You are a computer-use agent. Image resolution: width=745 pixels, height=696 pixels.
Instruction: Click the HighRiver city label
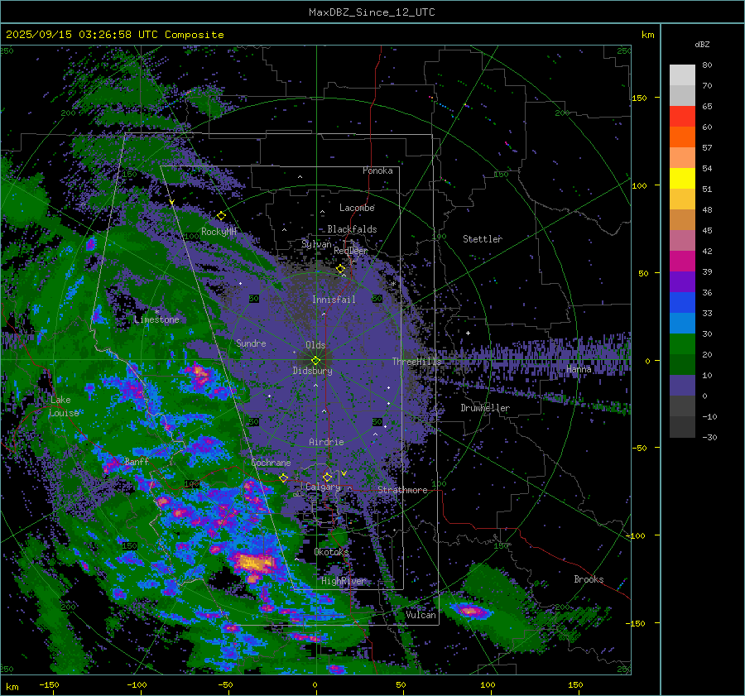pyautogui.click(x=344, y=581)
